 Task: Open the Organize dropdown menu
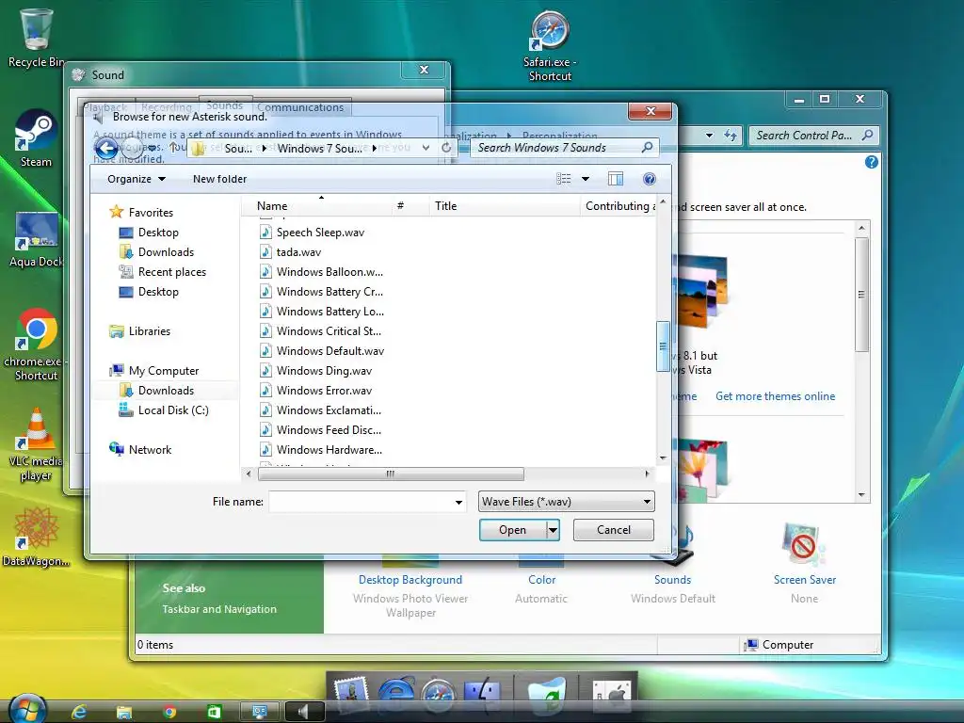(x=136, y=179)
